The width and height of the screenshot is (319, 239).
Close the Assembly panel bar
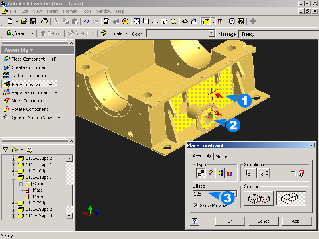71,43
